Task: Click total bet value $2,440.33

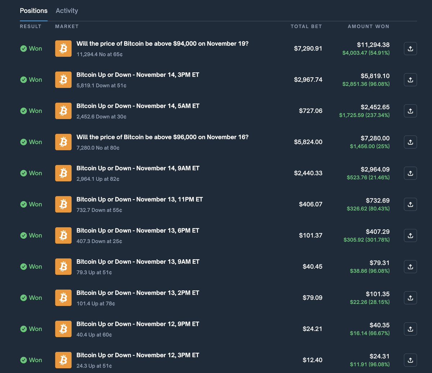Action: click(308, 173)
